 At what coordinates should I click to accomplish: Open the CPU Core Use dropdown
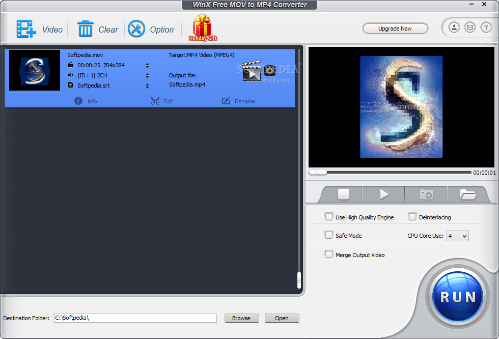(x=457, y=236)
